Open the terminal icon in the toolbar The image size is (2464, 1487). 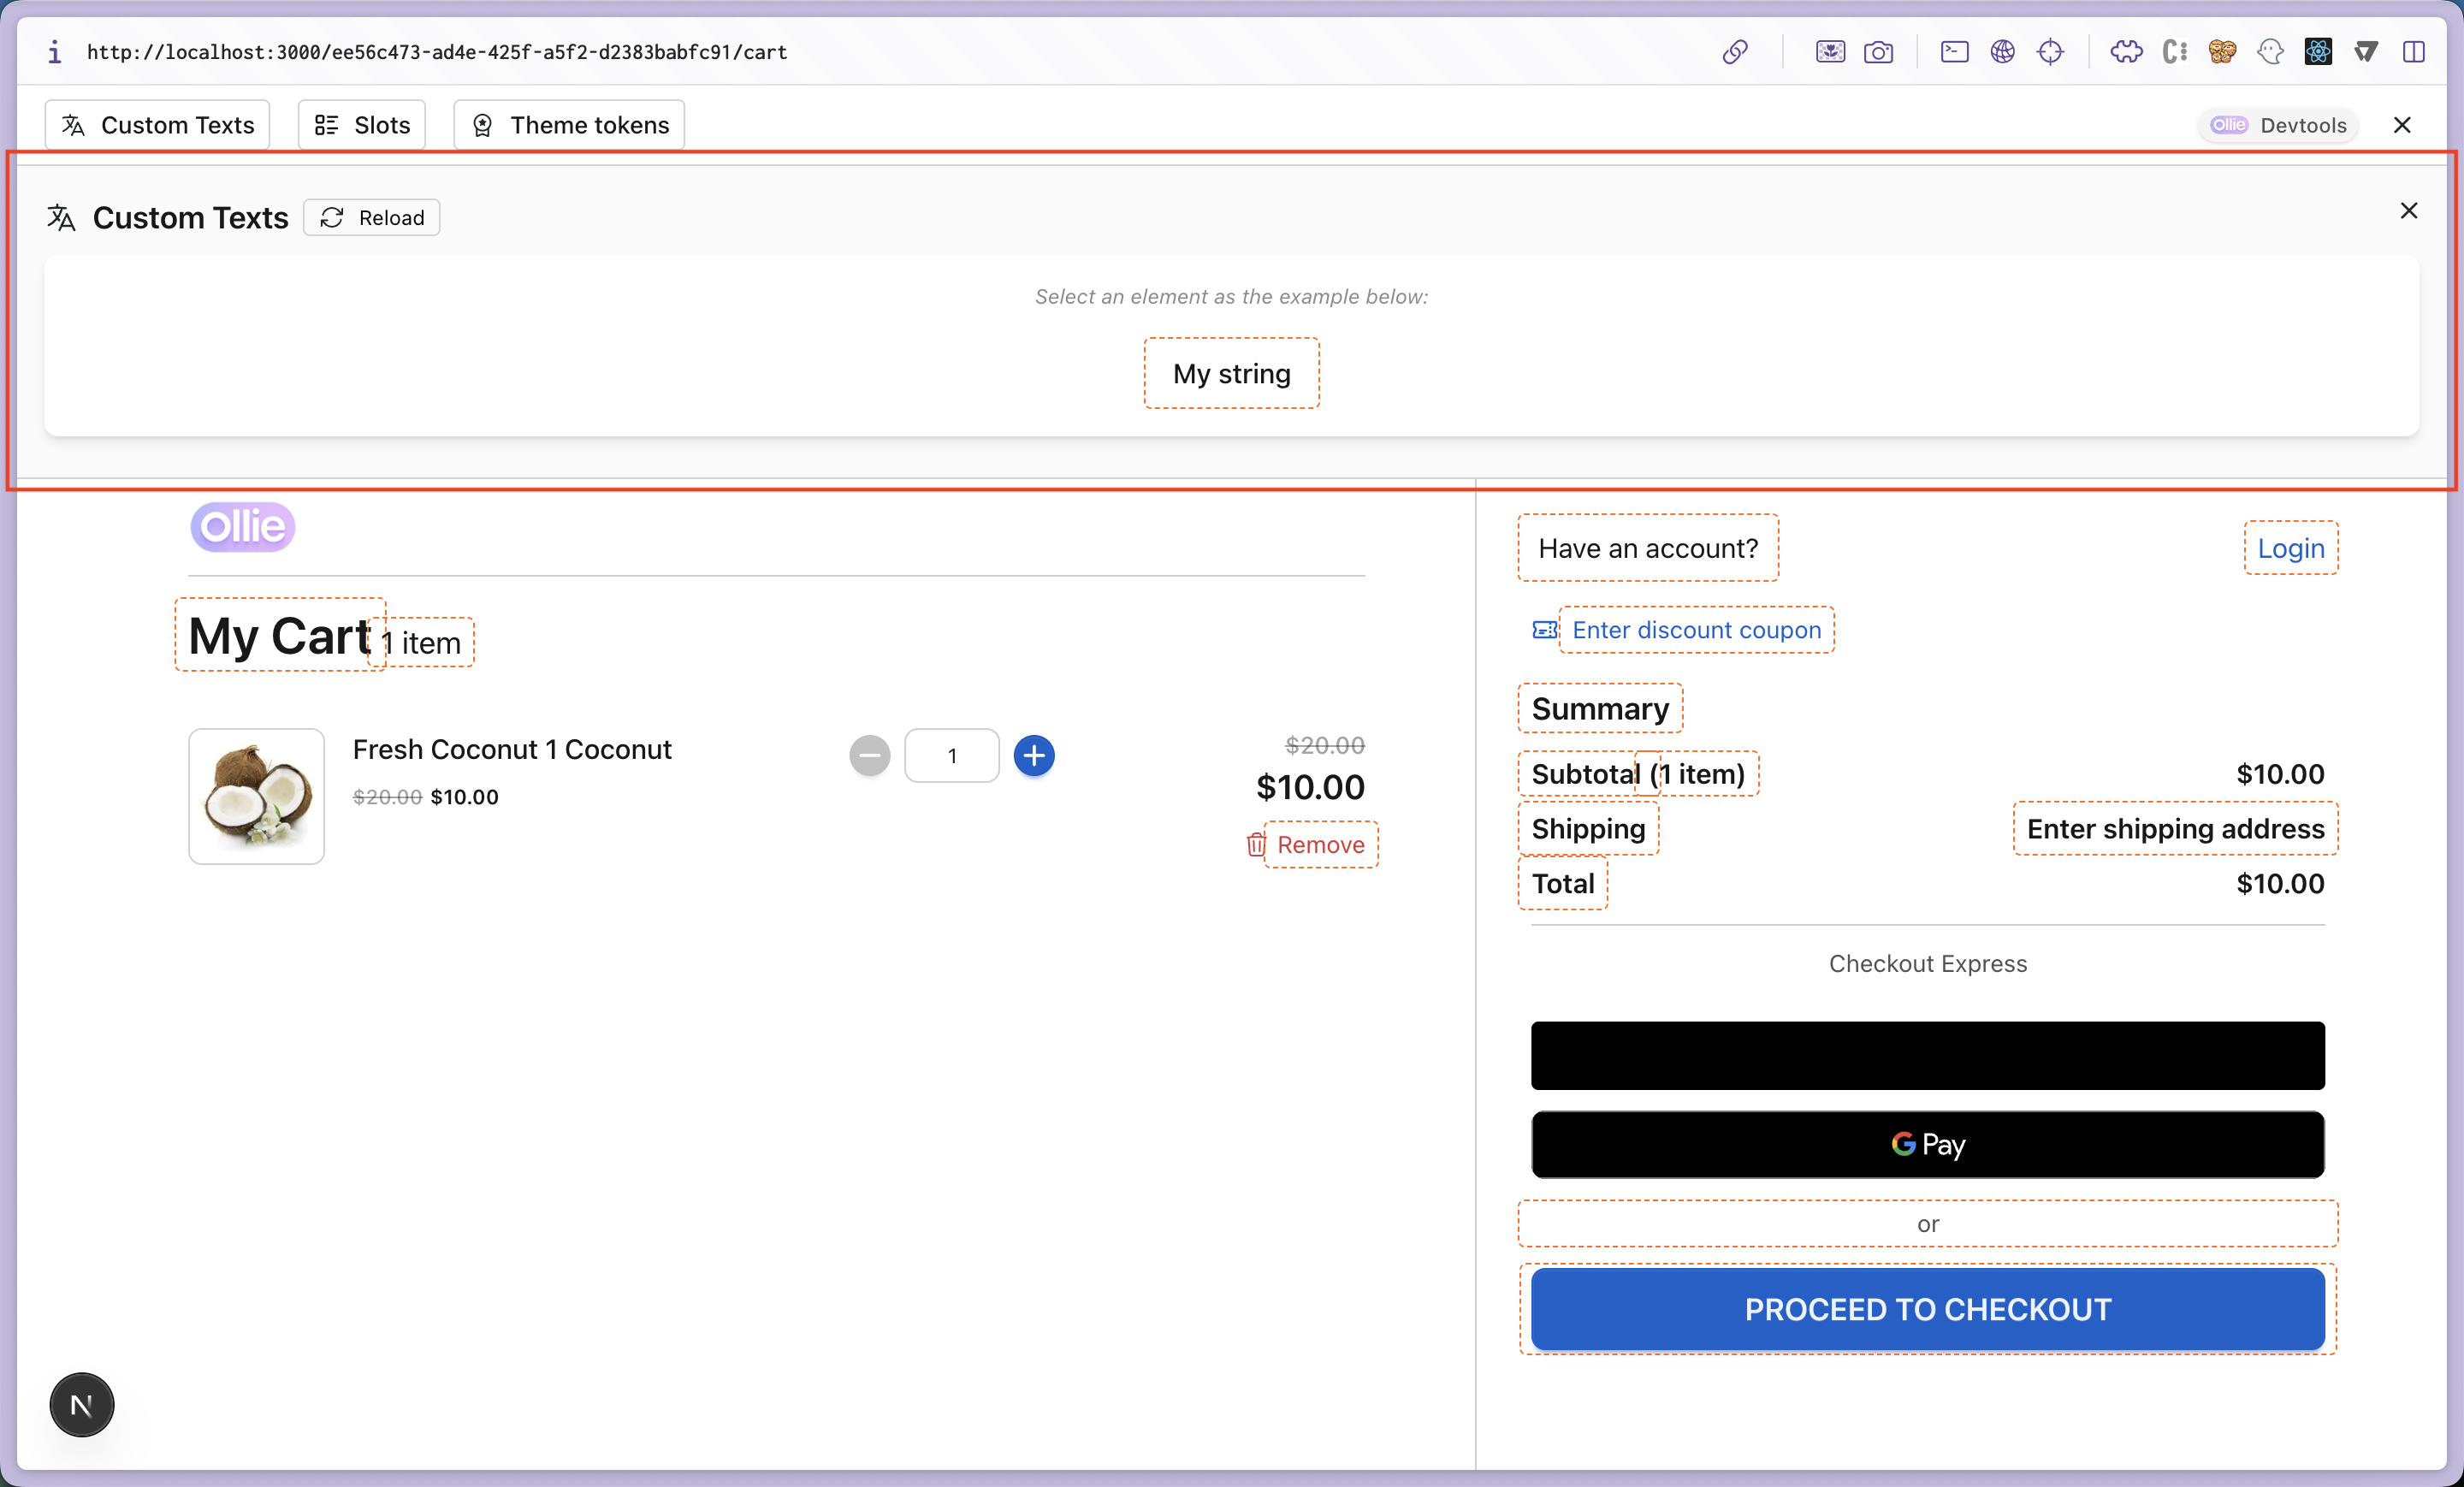(x=1954, y=51)
